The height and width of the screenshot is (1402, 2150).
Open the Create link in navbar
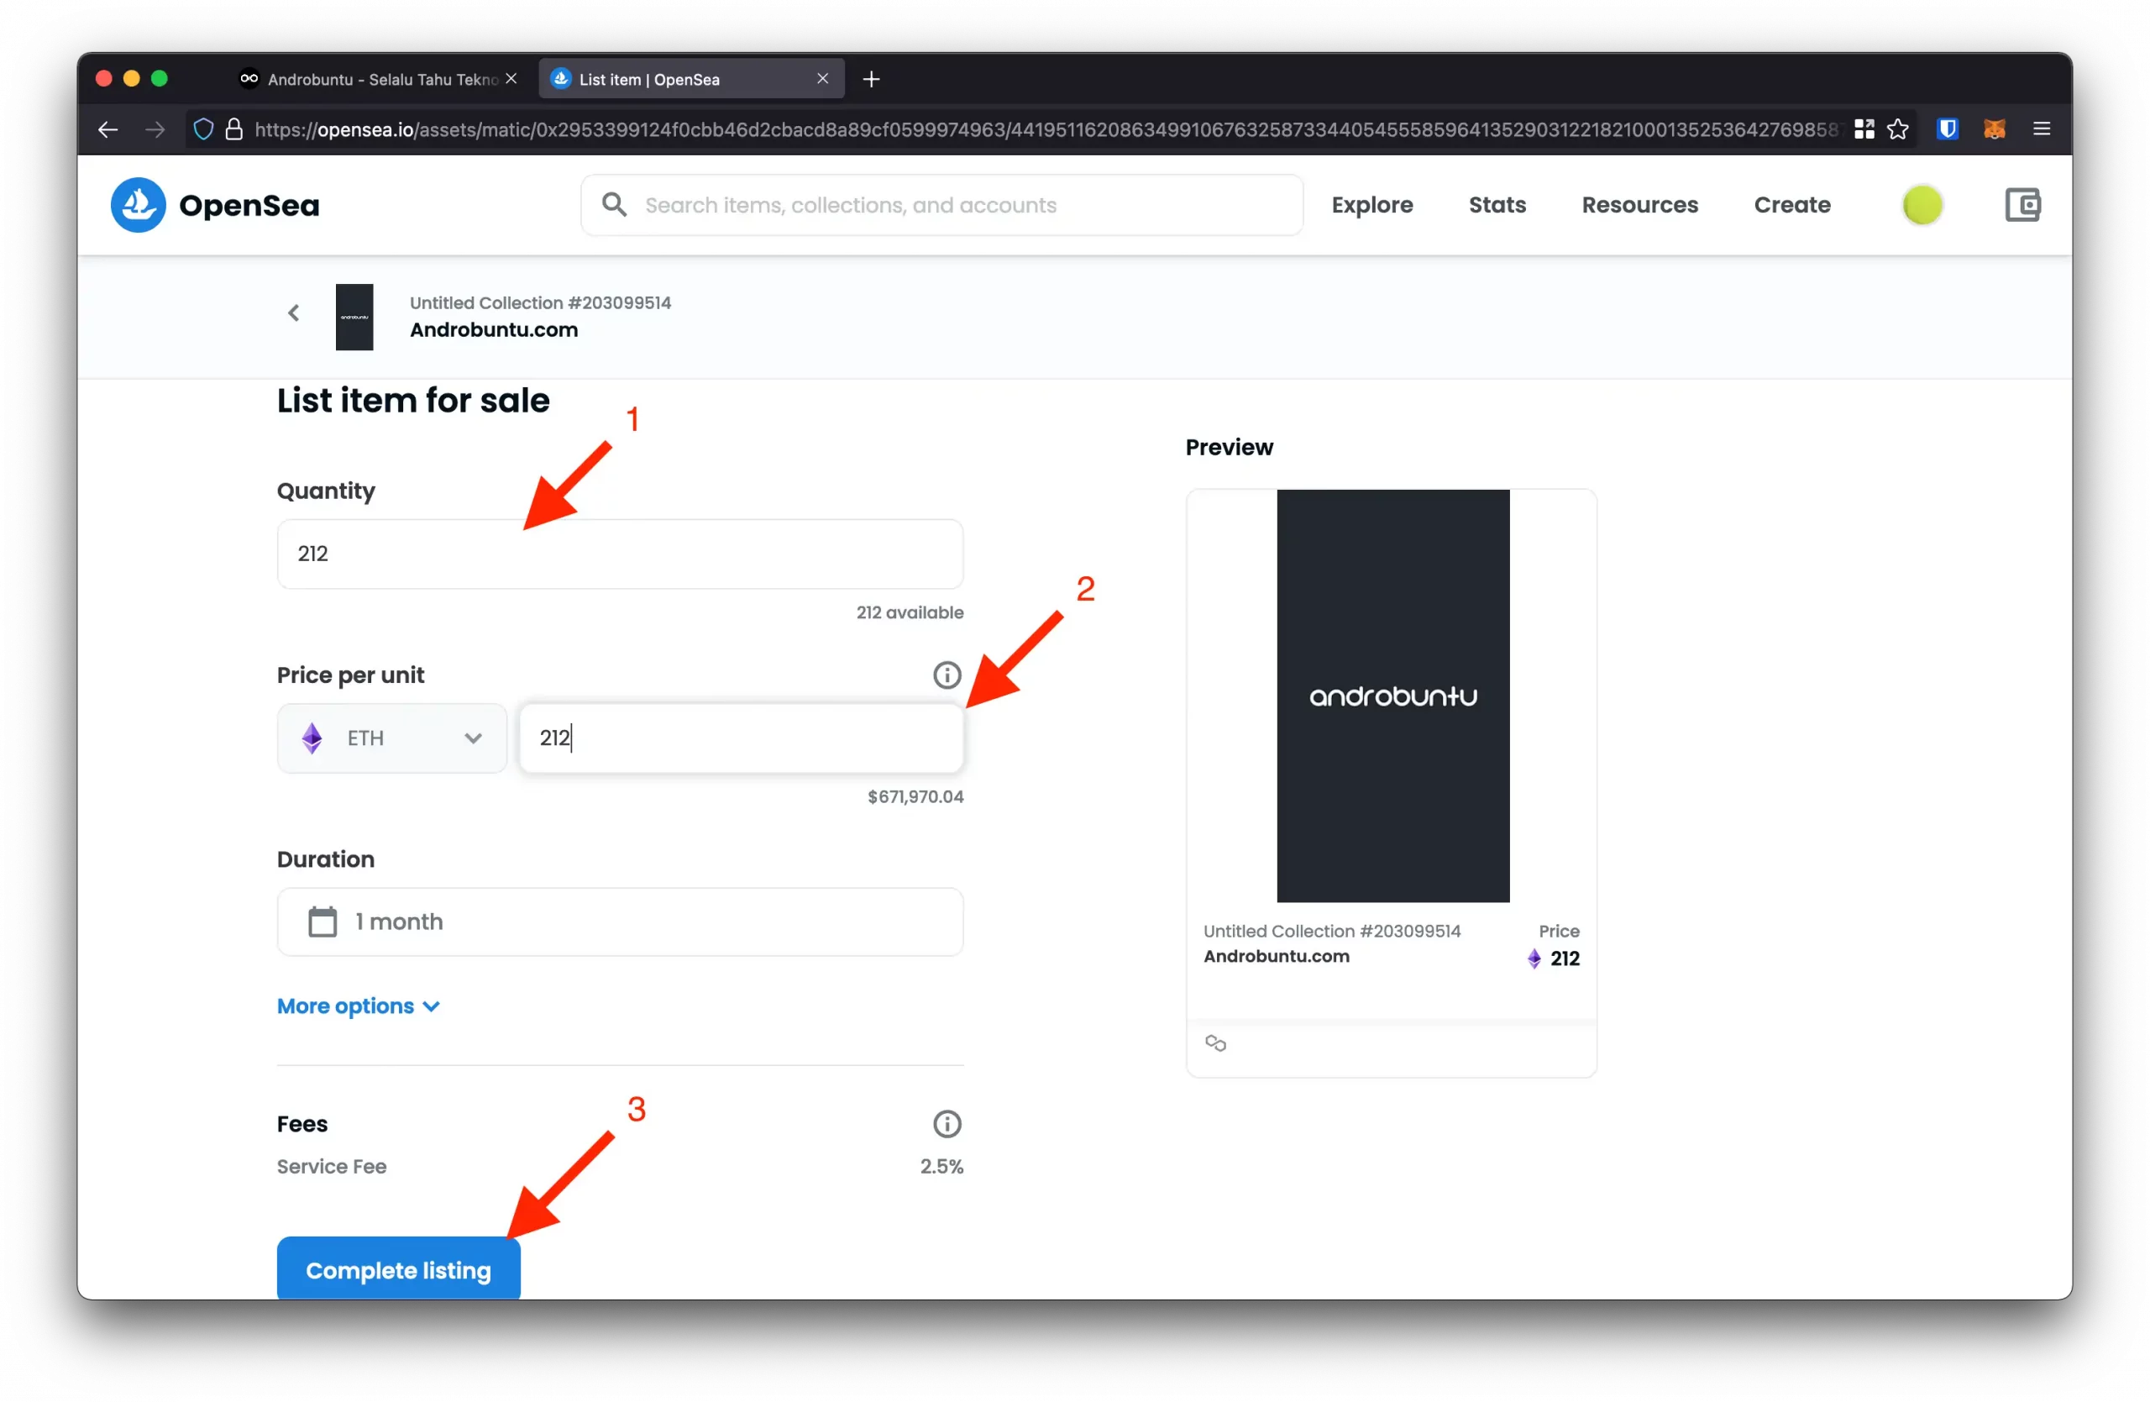[1791, 205]
